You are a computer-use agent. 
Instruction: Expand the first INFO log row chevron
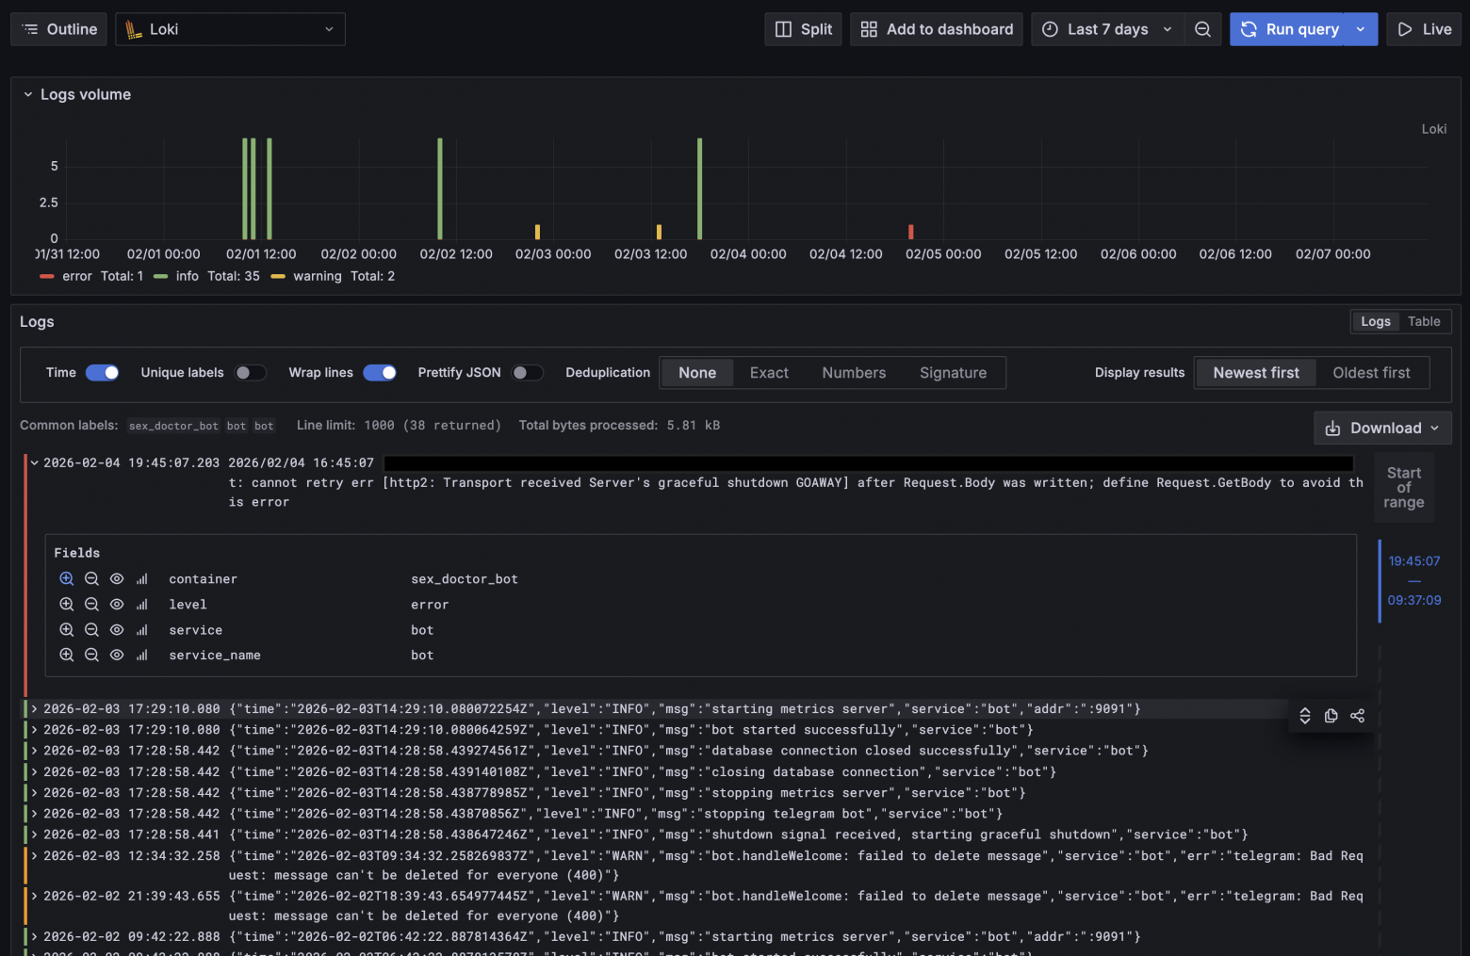click(34, 708)
